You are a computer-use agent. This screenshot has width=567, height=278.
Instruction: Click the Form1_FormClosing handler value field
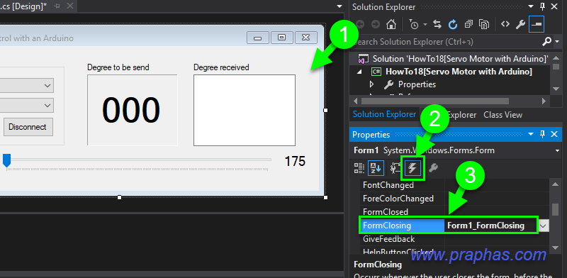coord(491,226)
